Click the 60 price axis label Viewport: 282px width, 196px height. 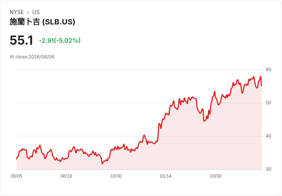(268, 70)
